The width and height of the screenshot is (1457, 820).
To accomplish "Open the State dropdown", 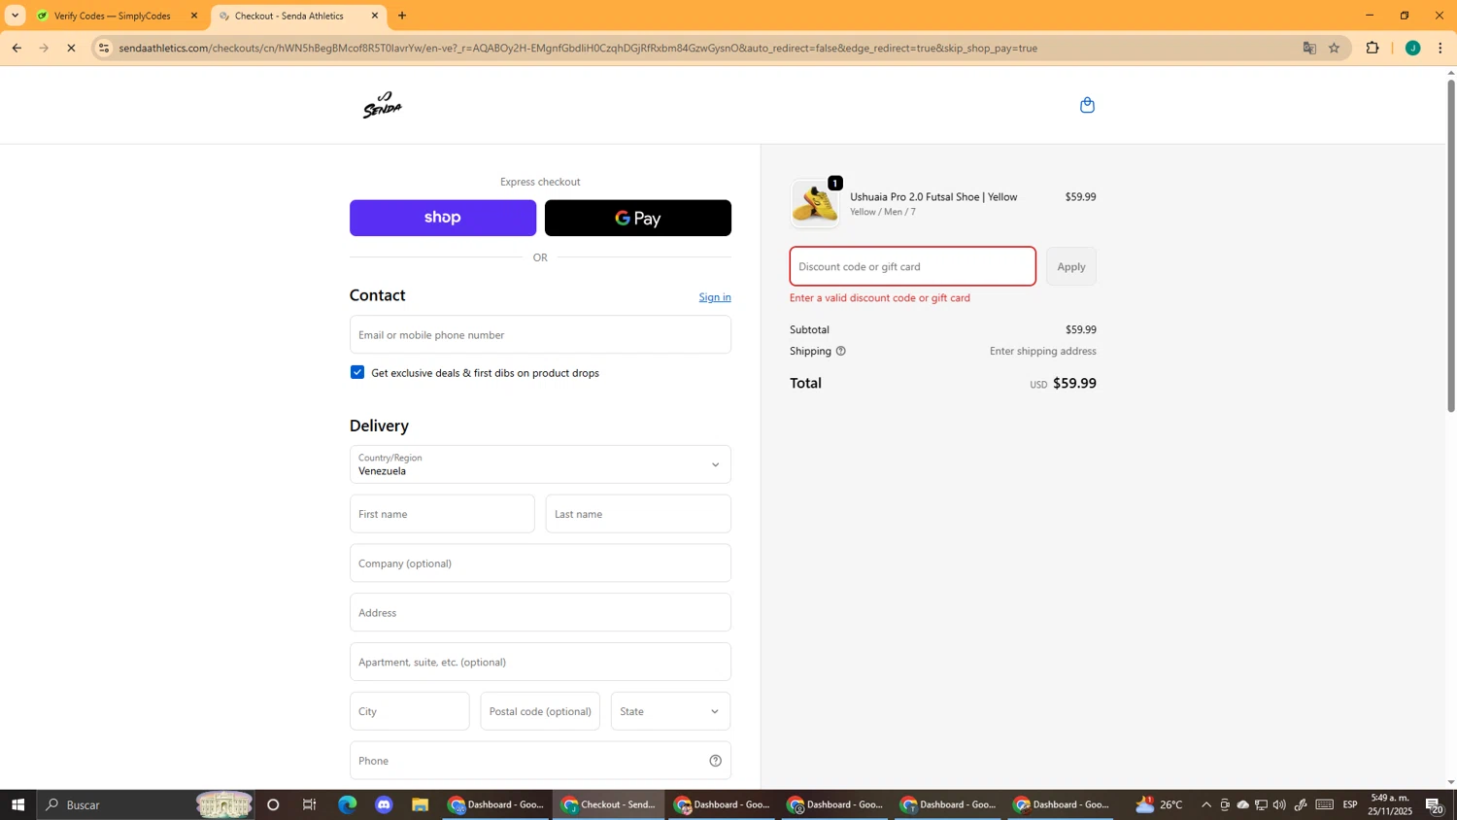I will [x=670, y=711].
